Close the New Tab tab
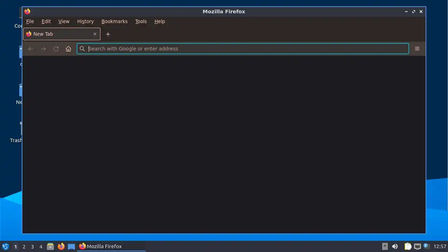This screenshot has width=448, height=252. (x=95, y=34)
